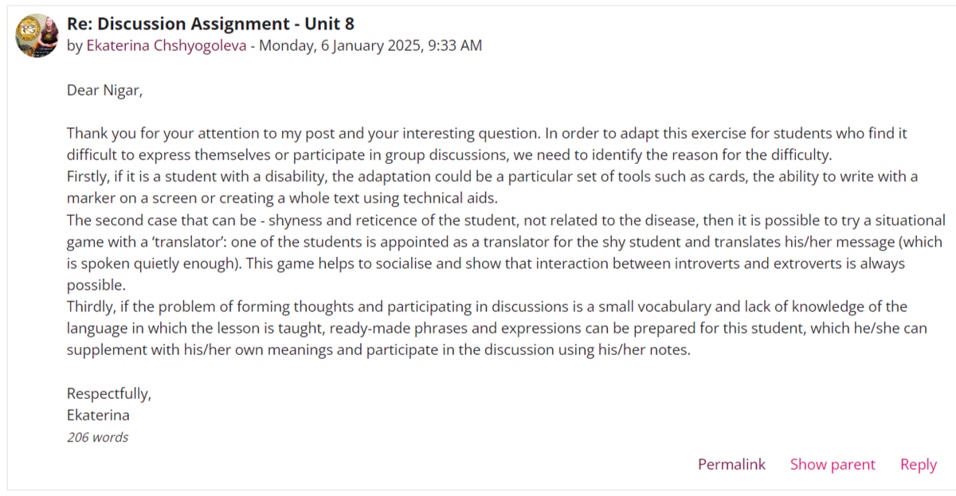The width and height of the screenshot is (956, 496).
Task: Open Ekaterina Chshyogoleva's profile link
Action: coord(166,45)
